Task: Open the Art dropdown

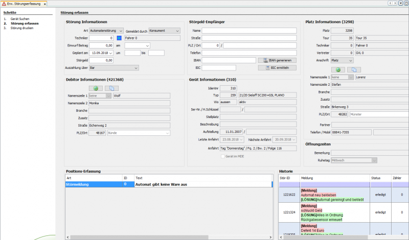Action: 121,31
